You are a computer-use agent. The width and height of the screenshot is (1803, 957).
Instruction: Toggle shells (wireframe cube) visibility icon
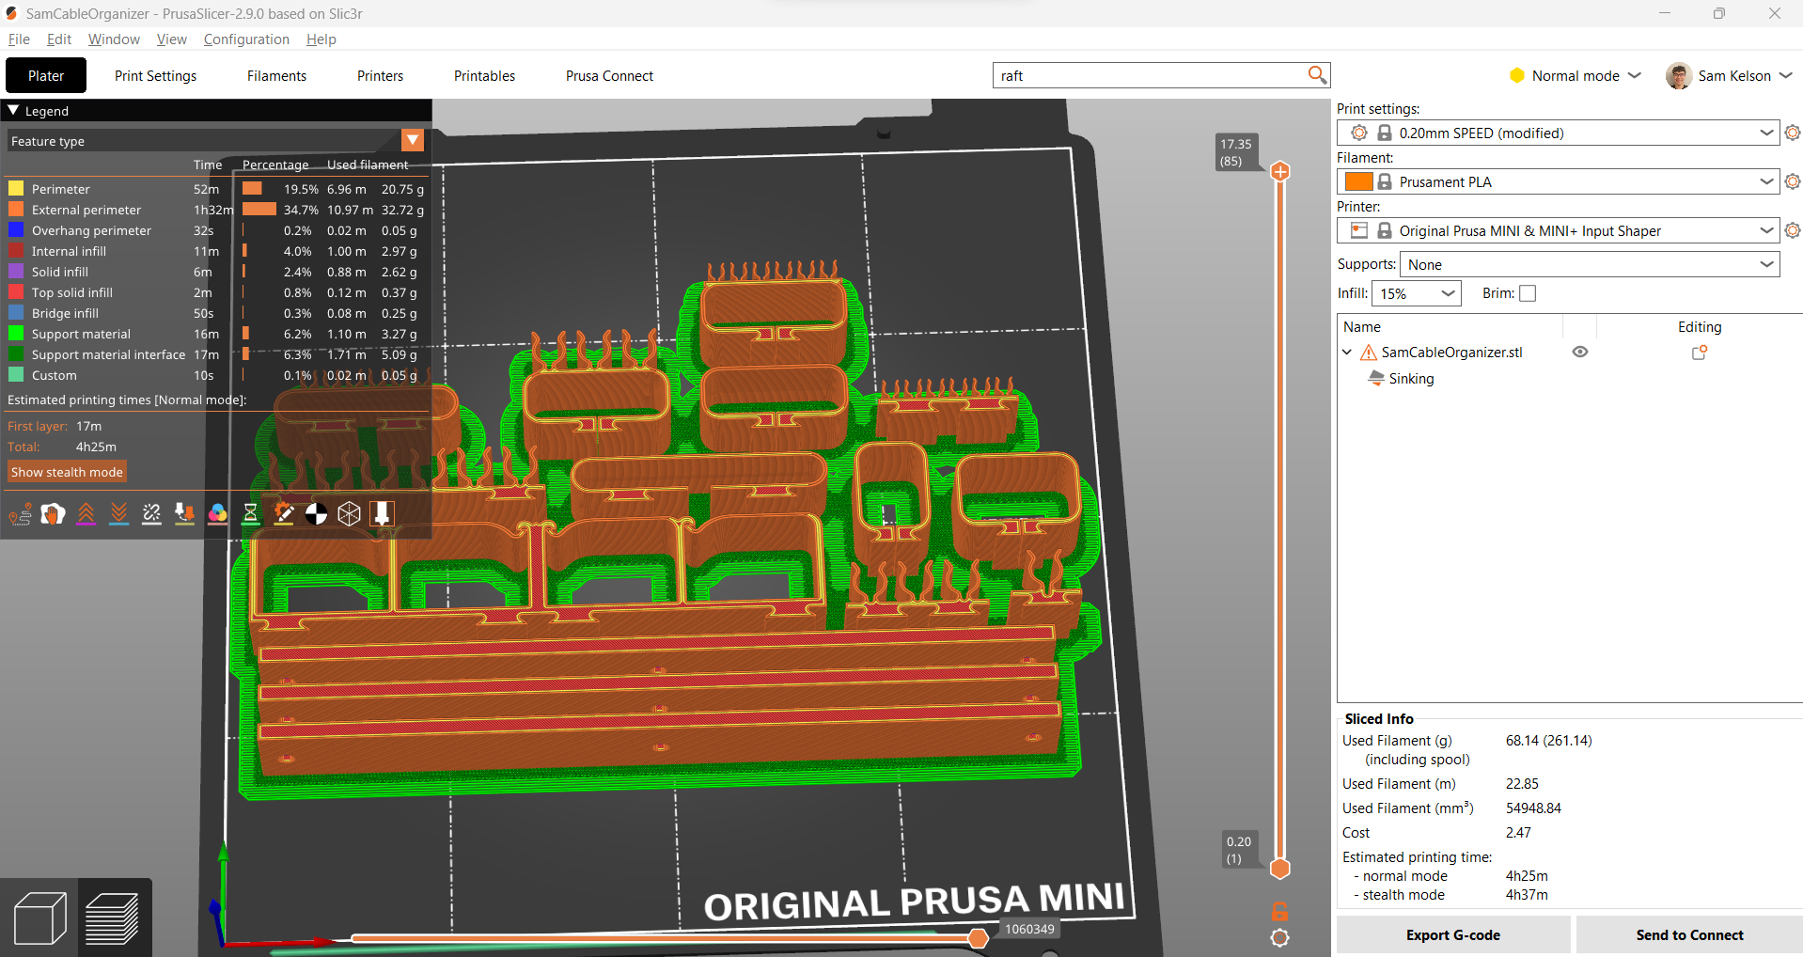coord(350,513)
